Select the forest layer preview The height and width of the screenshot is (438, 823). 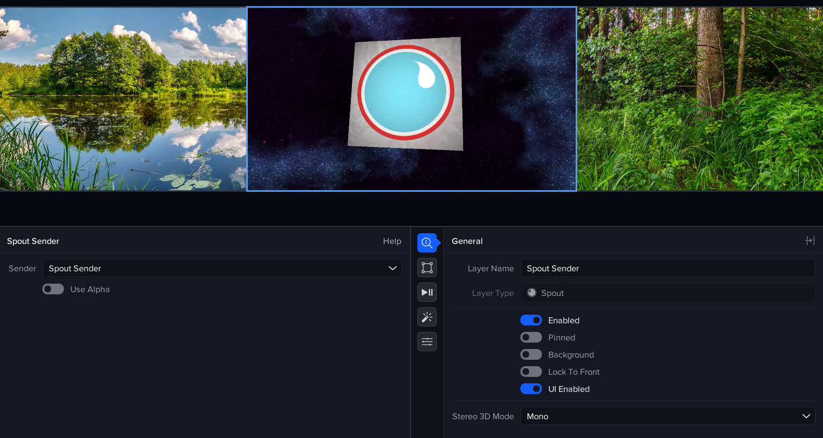point(700,99)
